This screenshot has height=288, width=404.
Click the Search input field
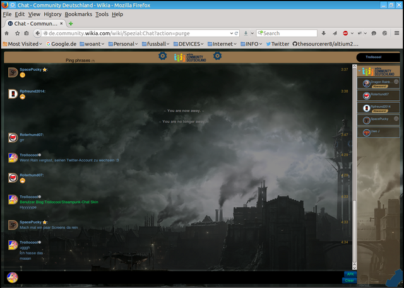[287, 33]
